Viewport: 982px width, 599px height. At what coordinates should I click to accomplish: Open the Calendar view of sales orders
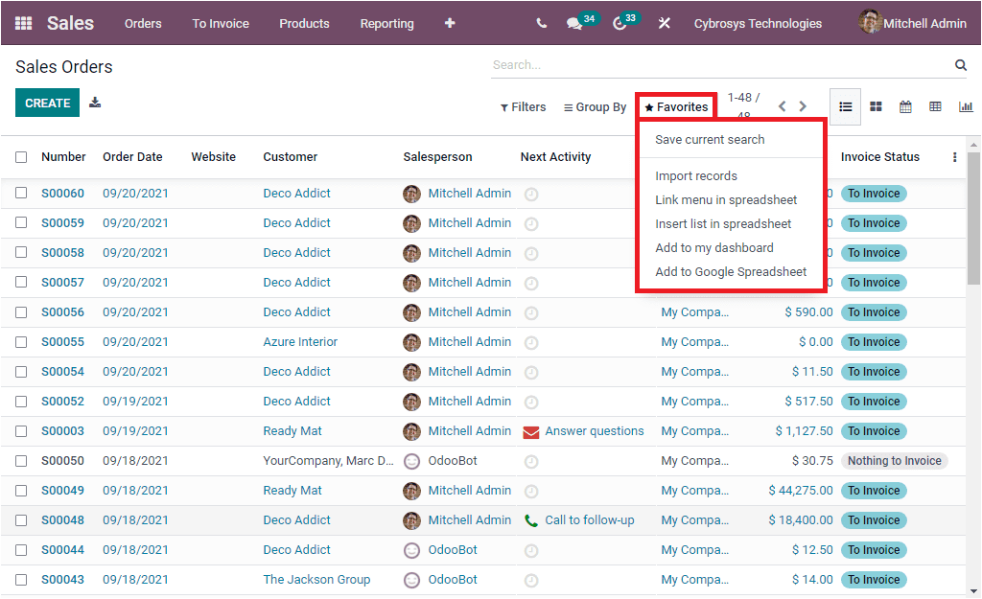pos(904,106)
